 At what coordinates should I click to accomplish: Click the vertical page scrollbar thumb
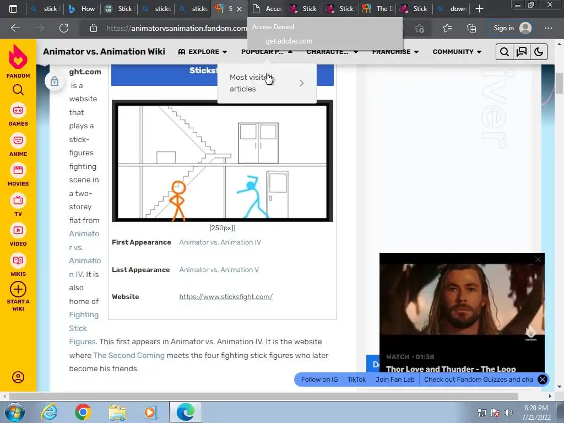559,83
